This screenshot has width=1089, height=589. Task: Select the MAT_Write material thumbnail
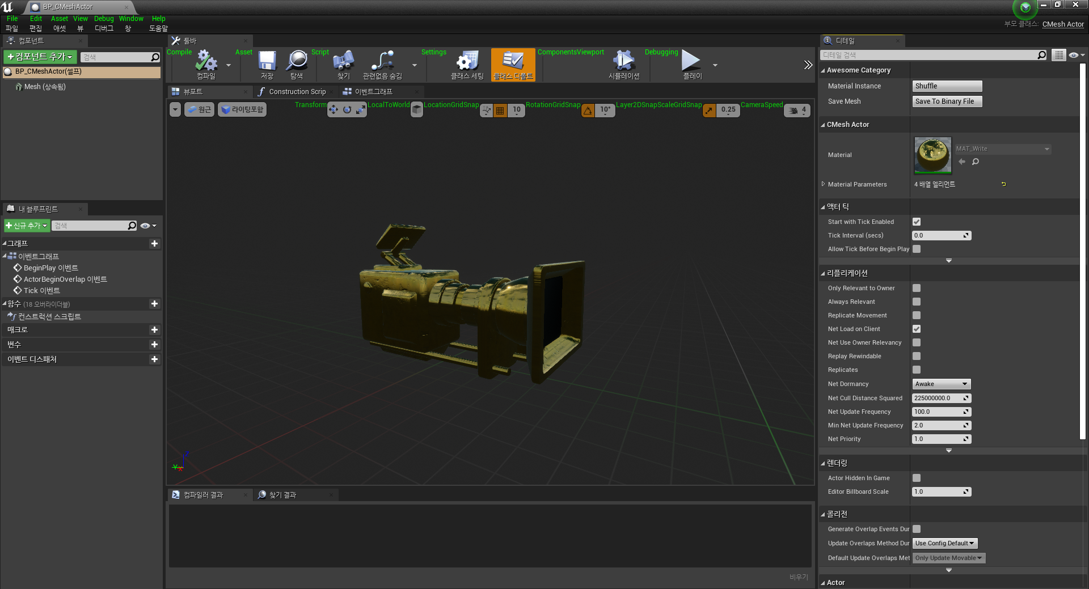(932, 155)
